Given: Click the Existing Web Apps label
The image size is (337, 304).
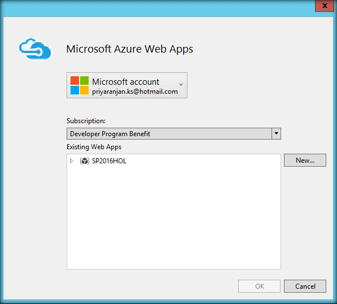Looking at the screenshot, I should [94, 147].
